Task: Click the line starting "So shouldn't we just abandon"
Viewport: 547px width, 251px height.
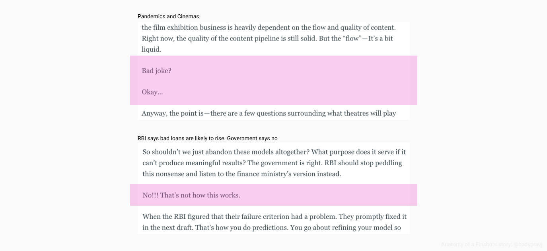Action: (274, 152)
